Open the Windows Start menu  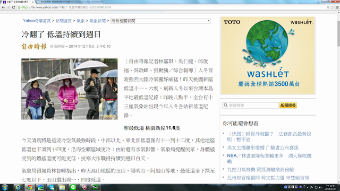(5, 187)
